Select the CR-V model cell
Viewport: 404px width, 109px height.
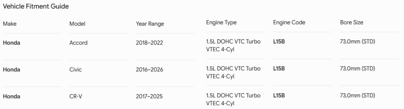click(x=76, y=97)
